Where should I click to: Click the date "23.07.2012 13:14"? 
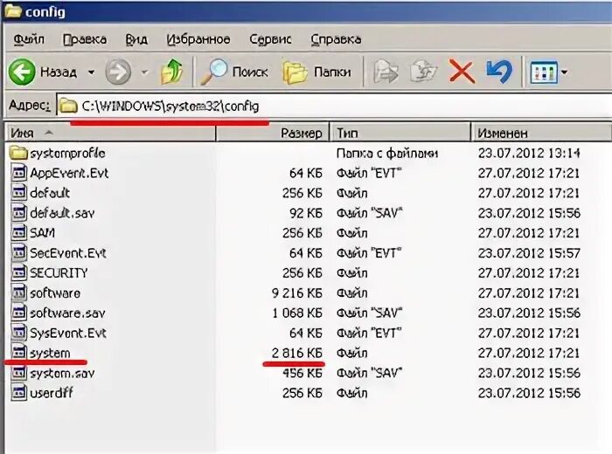(x=529, y=153)
